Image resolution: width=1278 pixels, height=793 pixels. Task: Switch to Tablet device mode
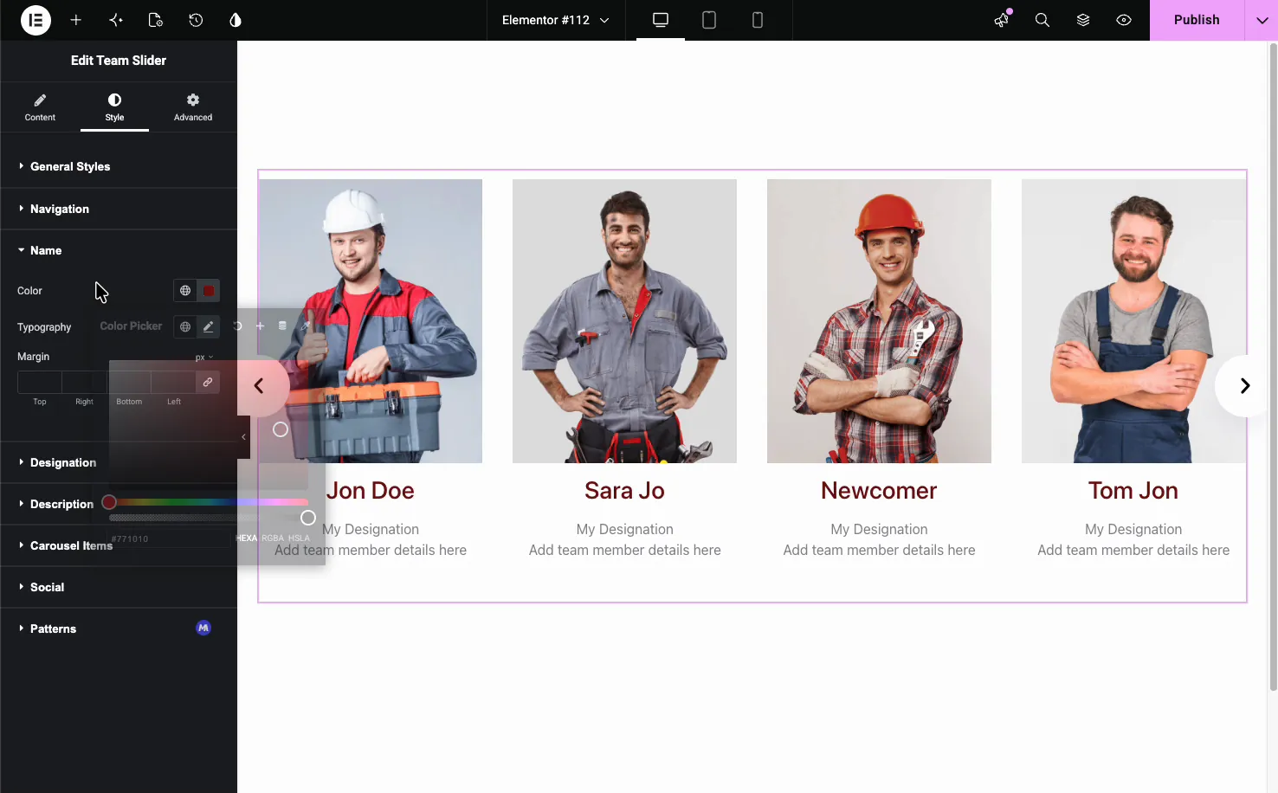[x=709, y=20]
